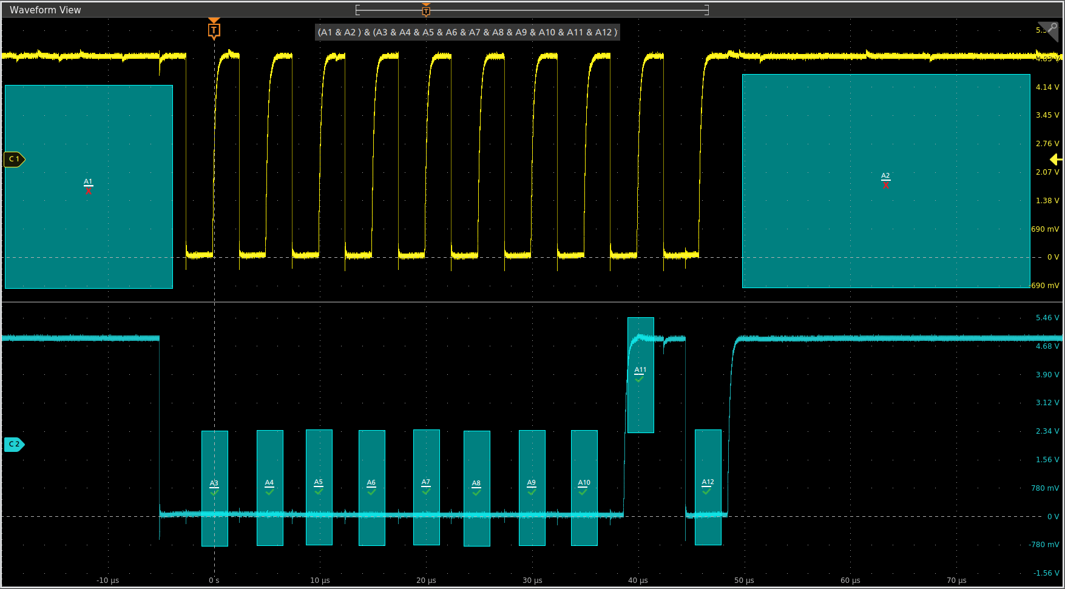This screenshot has height=589, width=1065.
Task: Click the left bracket of overview bar
Action: click(x=357, y=10)
